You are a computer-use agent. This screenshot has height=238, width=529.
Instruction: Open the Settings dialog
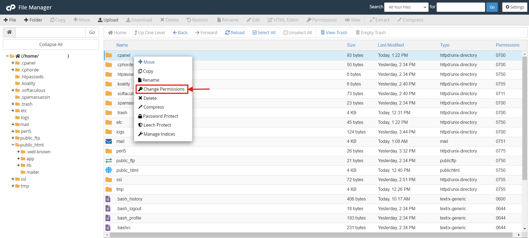click(515, 7)
